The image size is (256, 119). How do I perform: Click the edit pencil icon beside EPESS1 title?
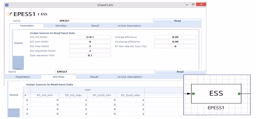[x=10, y=14]
